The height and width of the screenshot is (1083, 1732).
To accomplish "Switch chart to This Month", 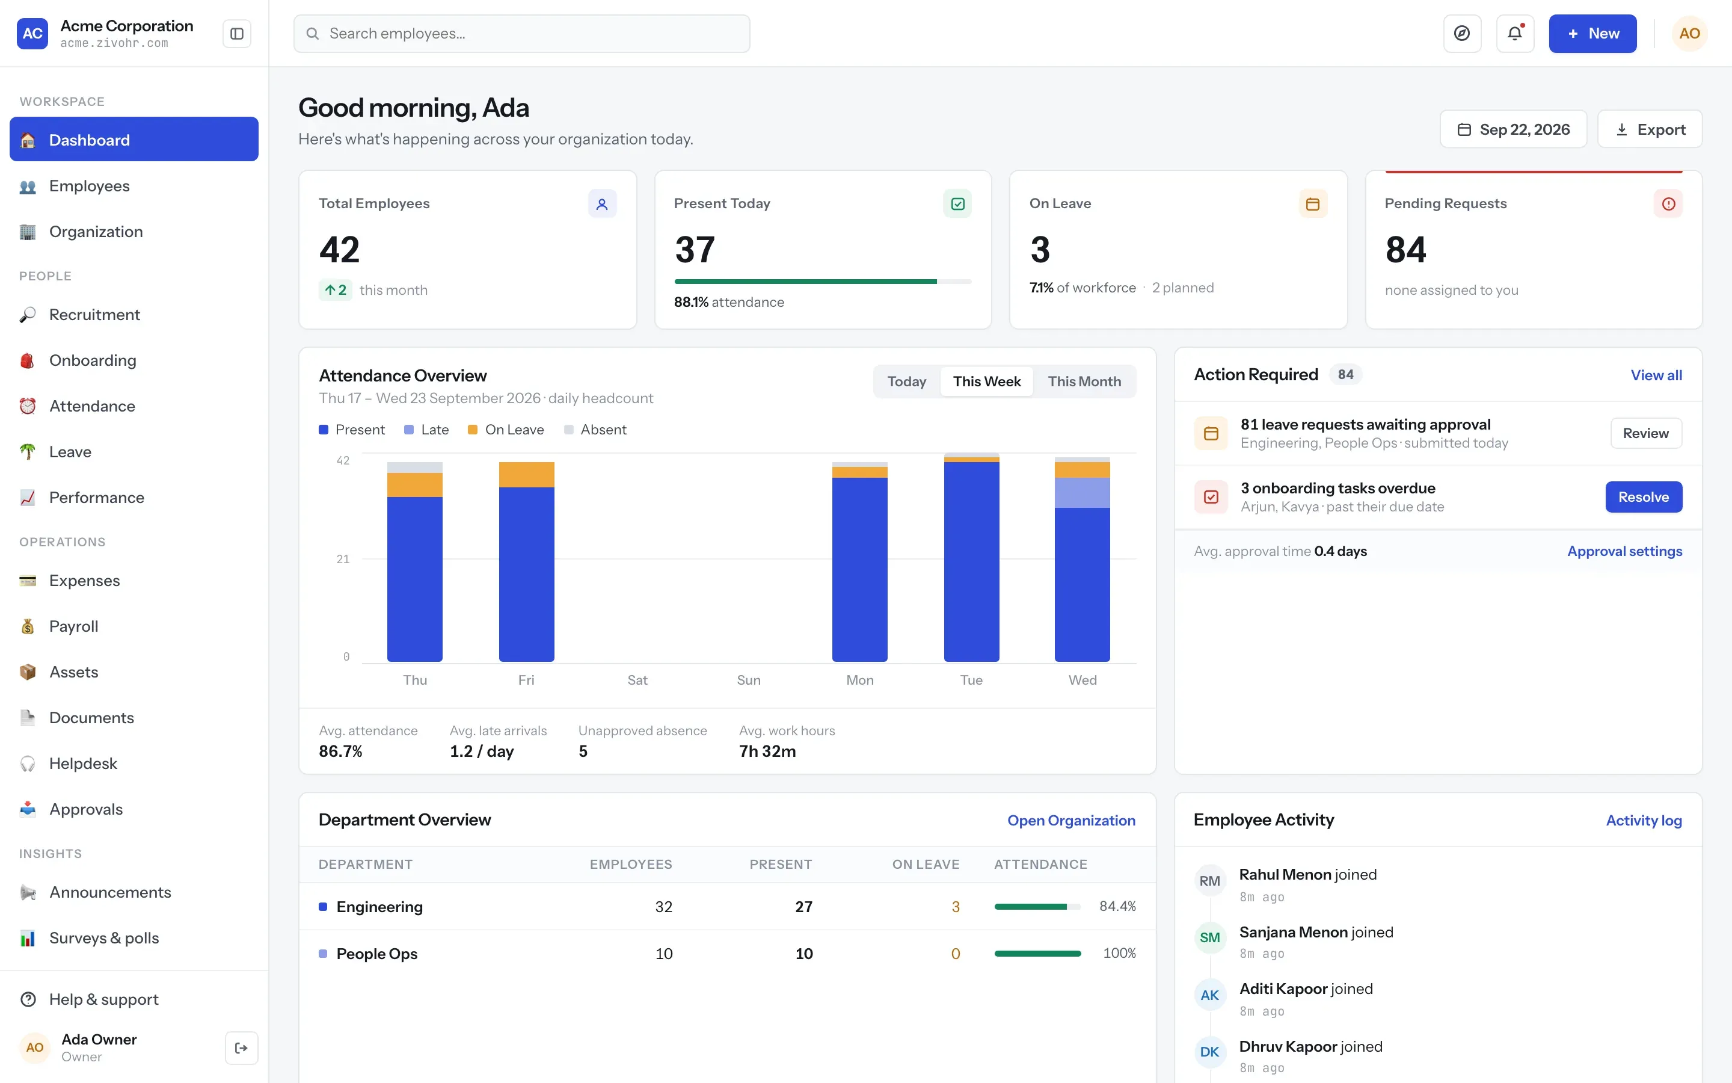I will [1084, 382].
